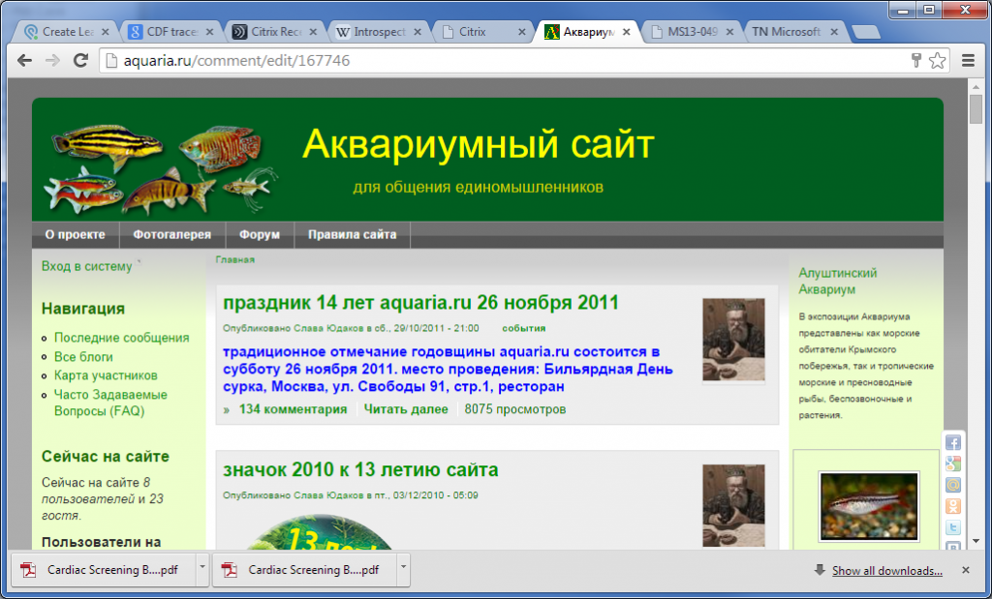The image size is (992, 599).
Task: Open the 134 комментария link
Action: tap(293, 408)
